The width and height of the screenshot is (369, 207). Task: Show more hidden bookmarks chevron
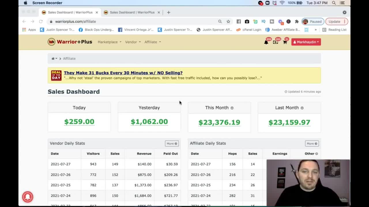pyautogui.click(x=316, y=30)
